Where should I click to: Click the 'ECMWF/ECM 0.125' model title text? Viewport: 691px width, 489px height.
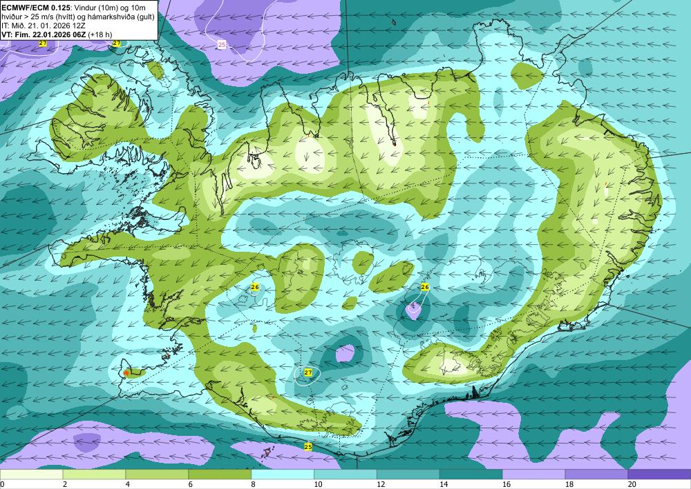point(36,7)
